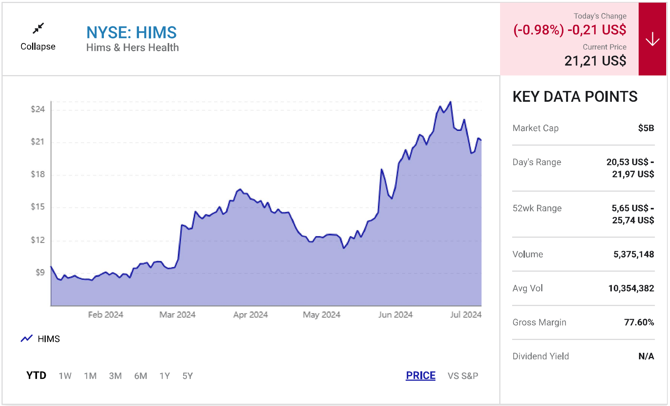Toggle the HIMS series legend label

click(49, 339)
